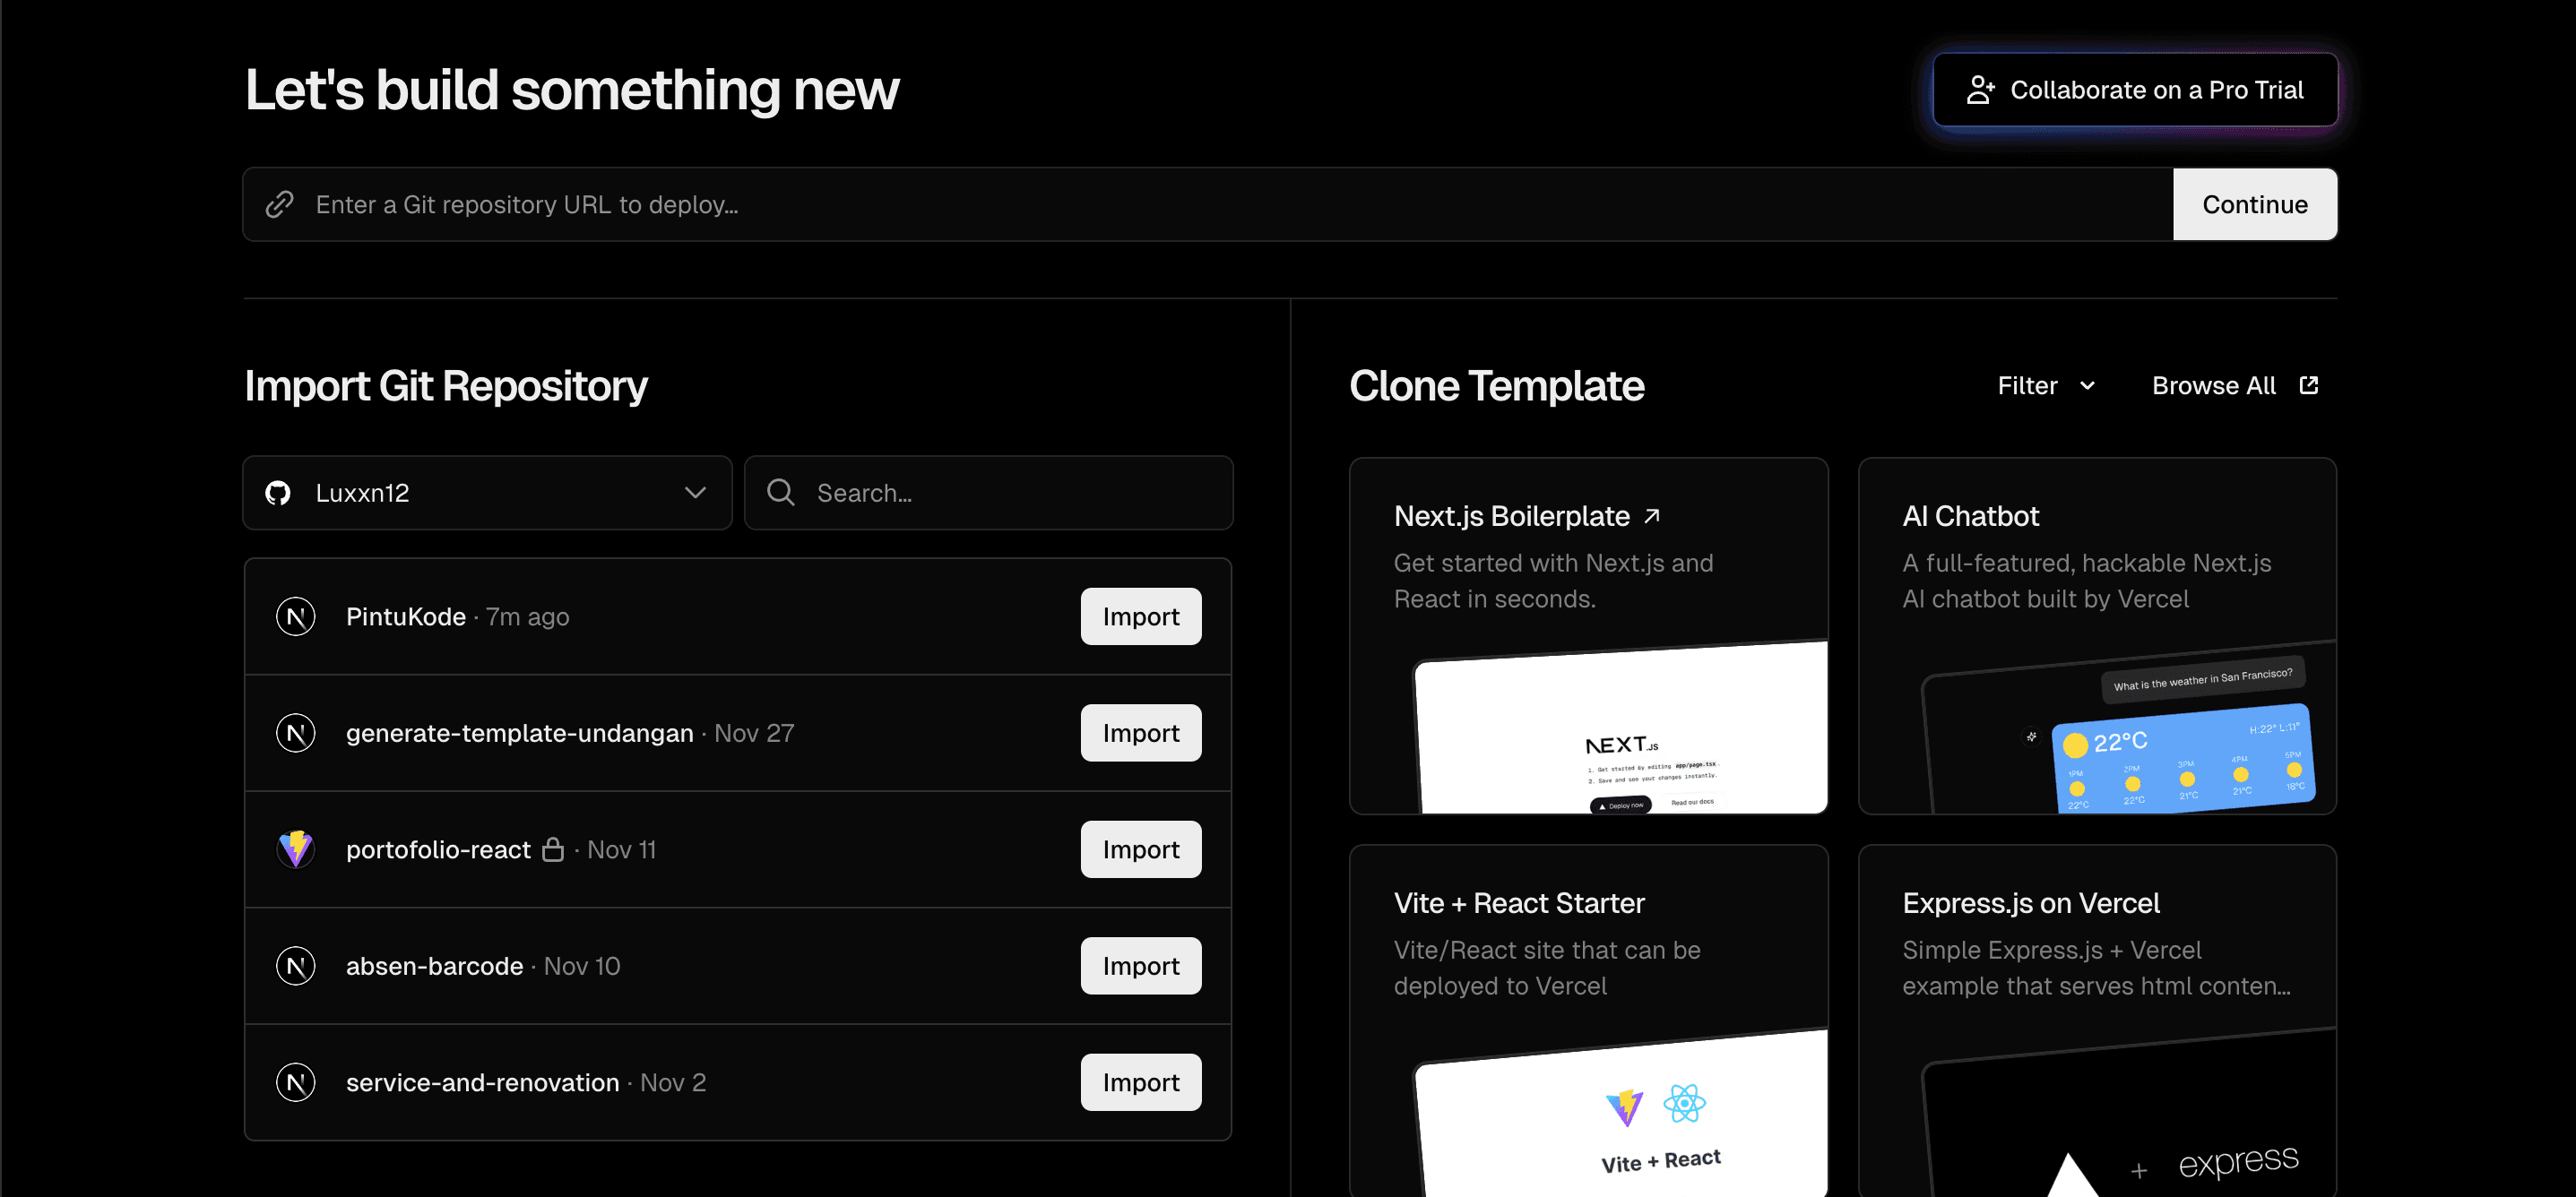Click the private lock icon on portofolio-react

tap(553, 849)
